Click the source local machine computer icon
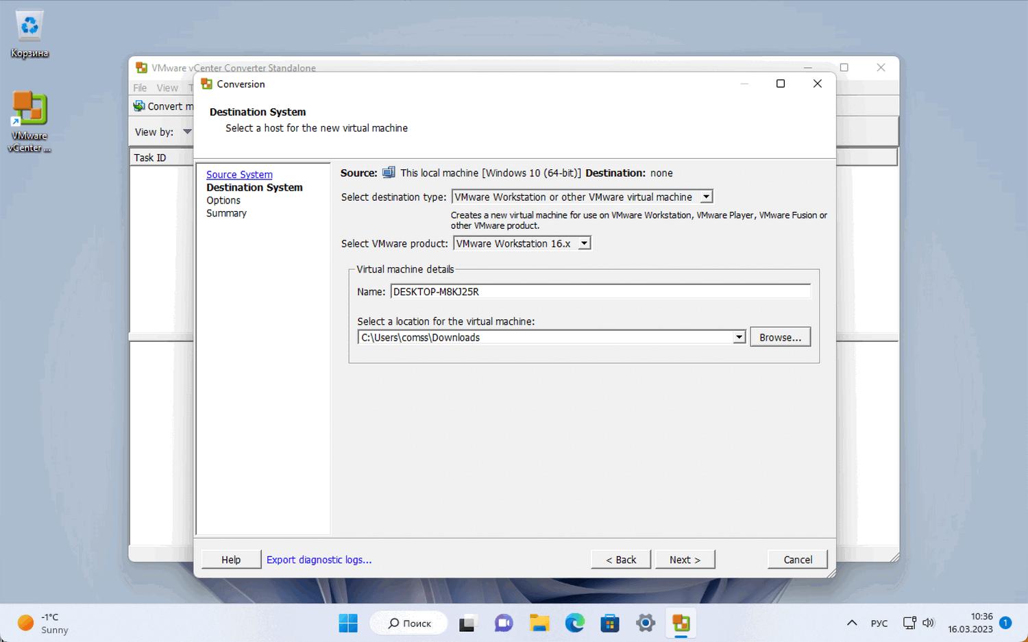 [389, 173]
